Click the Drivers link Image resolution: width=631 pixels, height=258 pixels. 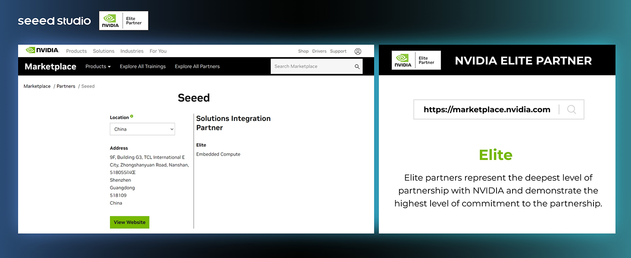[319, 51]
